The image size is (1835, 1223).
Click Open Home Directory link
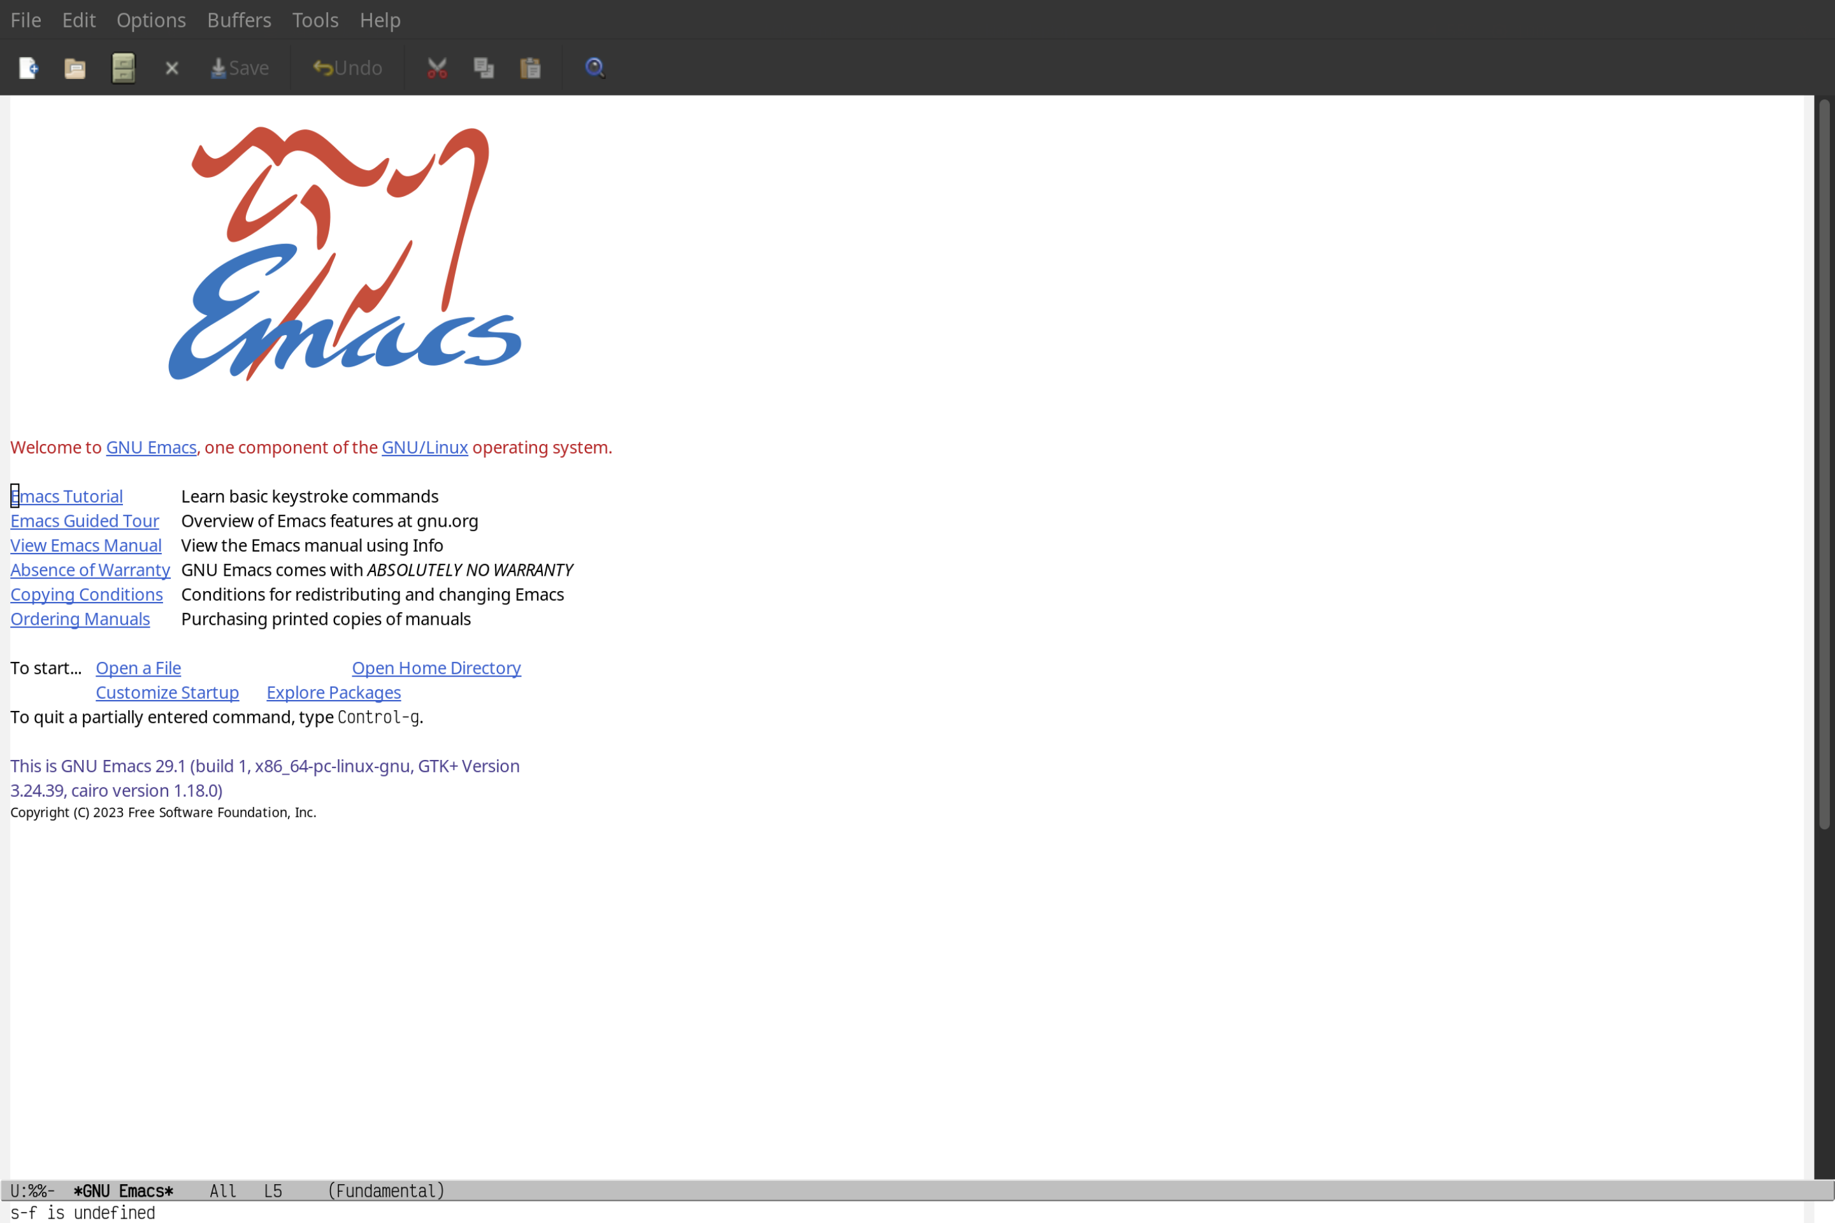coord(437,668)
